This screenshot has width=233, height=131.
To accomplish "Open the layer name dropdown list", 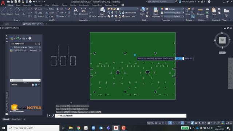I will pyautogui.click(x=127, y=9).
